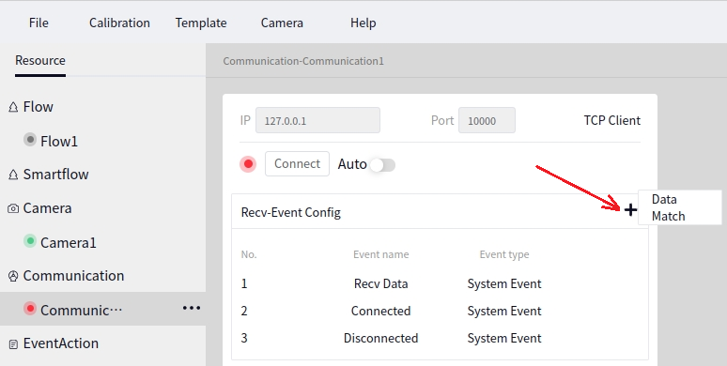
Task: Toggle the Auto connect switch
Action: tap(383, 165)
